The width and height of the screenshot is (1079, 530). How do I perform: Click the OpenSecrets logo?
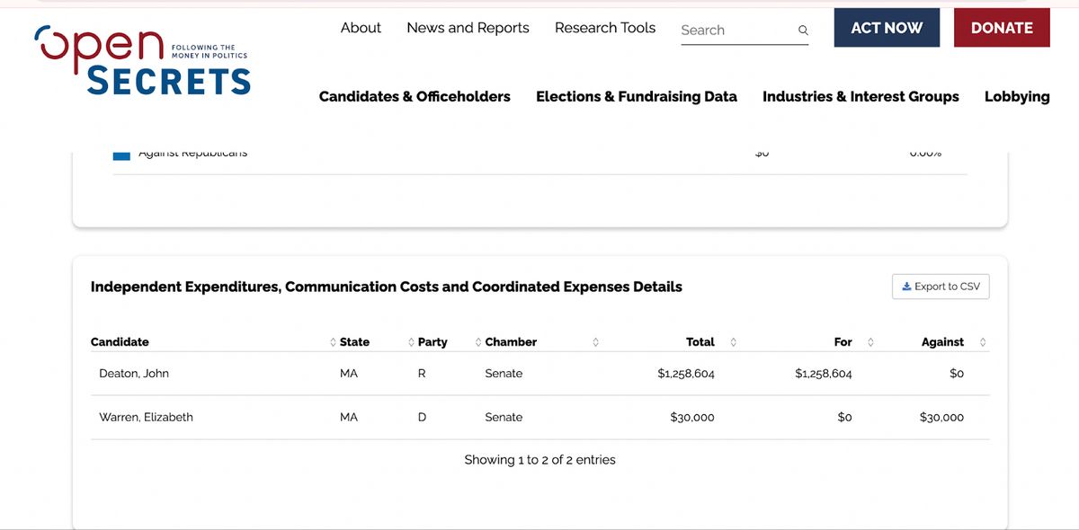pos(142,60)
